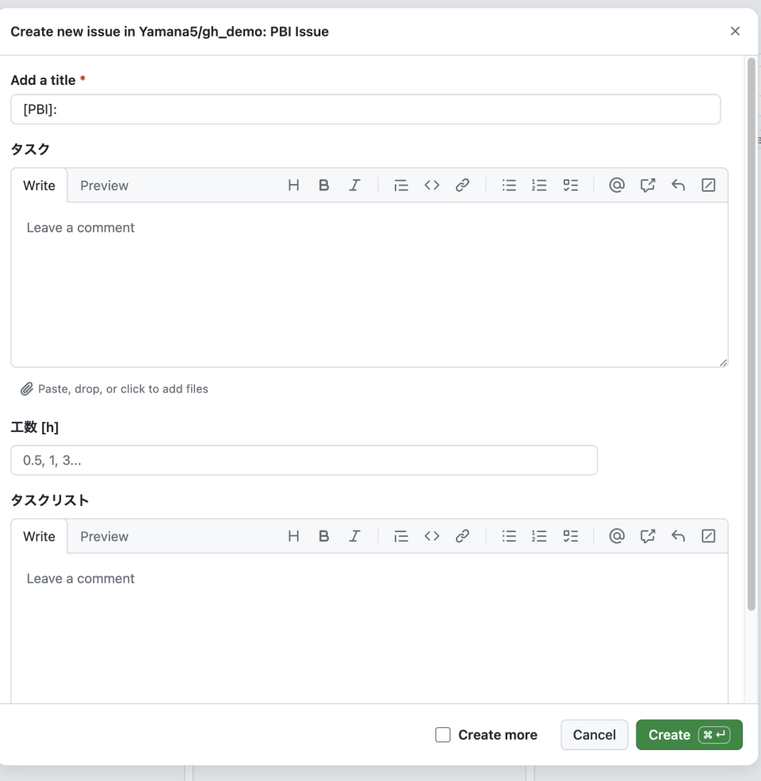Apply bold formatting in the タスク toolbar
This screenshot has width=761, height=781.
(x=323, y=185)
